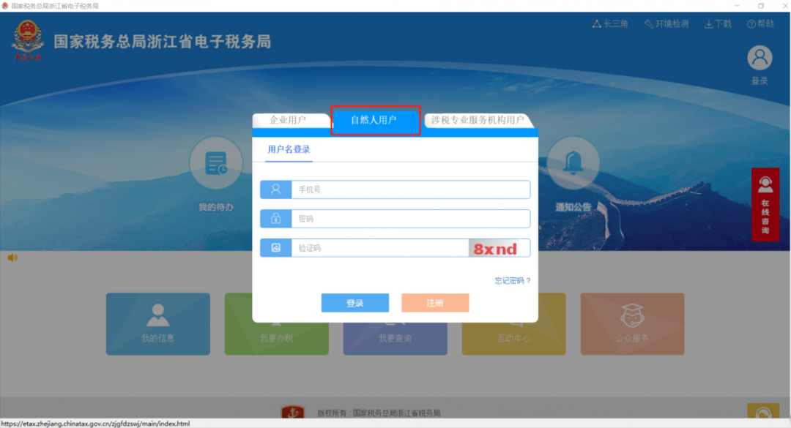Click the footer emblem icon
This screenshot has width=791, height=428.
[292, 412]
